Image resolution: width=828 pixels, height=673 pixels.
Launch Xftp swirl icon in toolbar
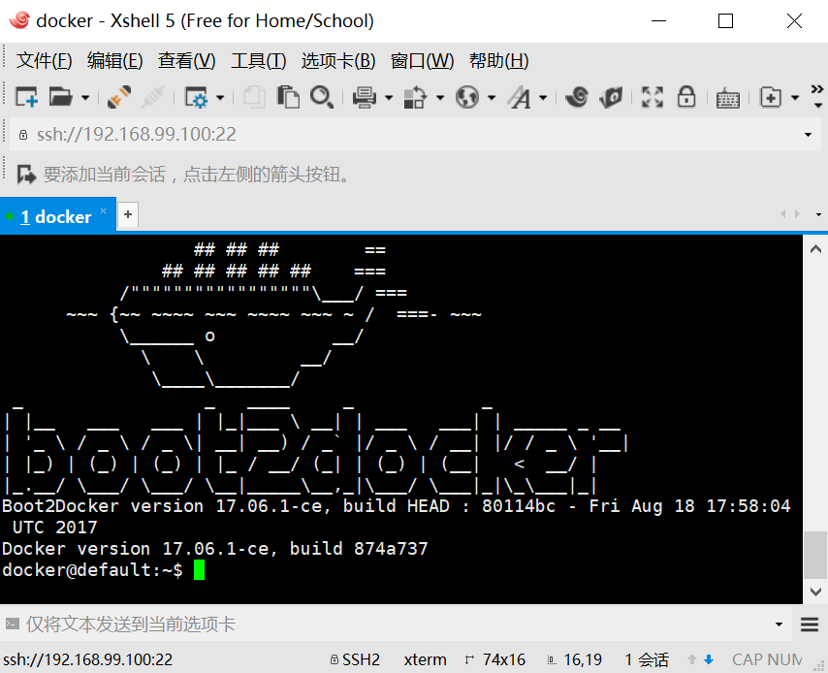point(577,97)
